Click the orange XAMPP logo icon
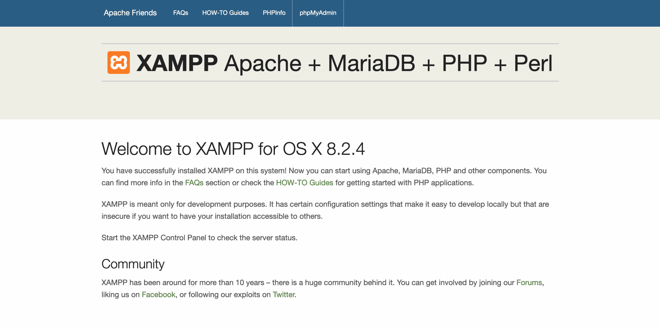 (x=119, y=63)
